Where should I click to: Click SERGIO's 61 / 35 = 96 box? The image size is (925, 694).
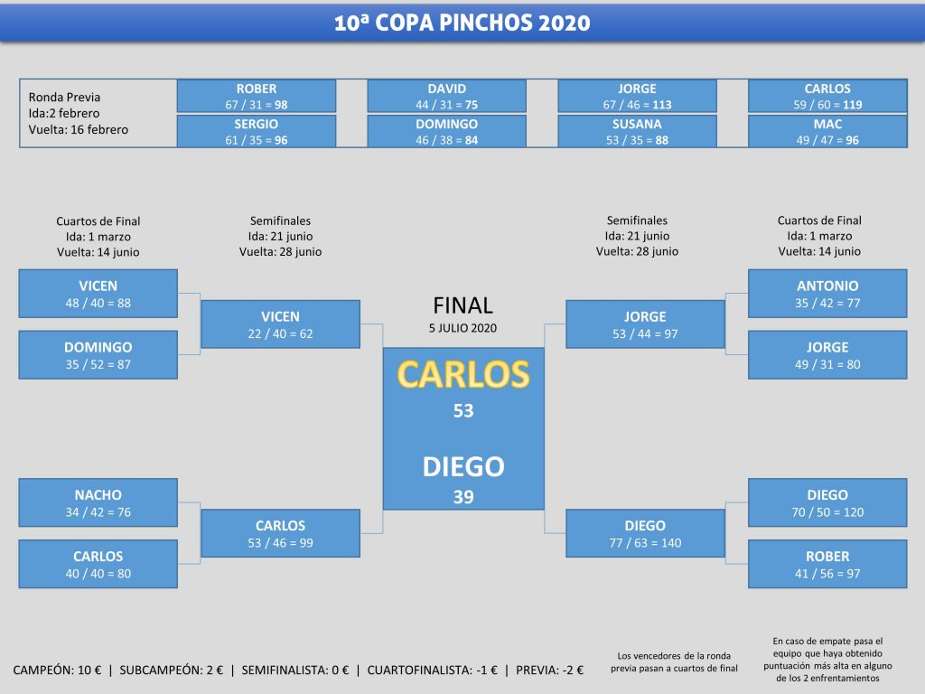(x=257, y=132)
